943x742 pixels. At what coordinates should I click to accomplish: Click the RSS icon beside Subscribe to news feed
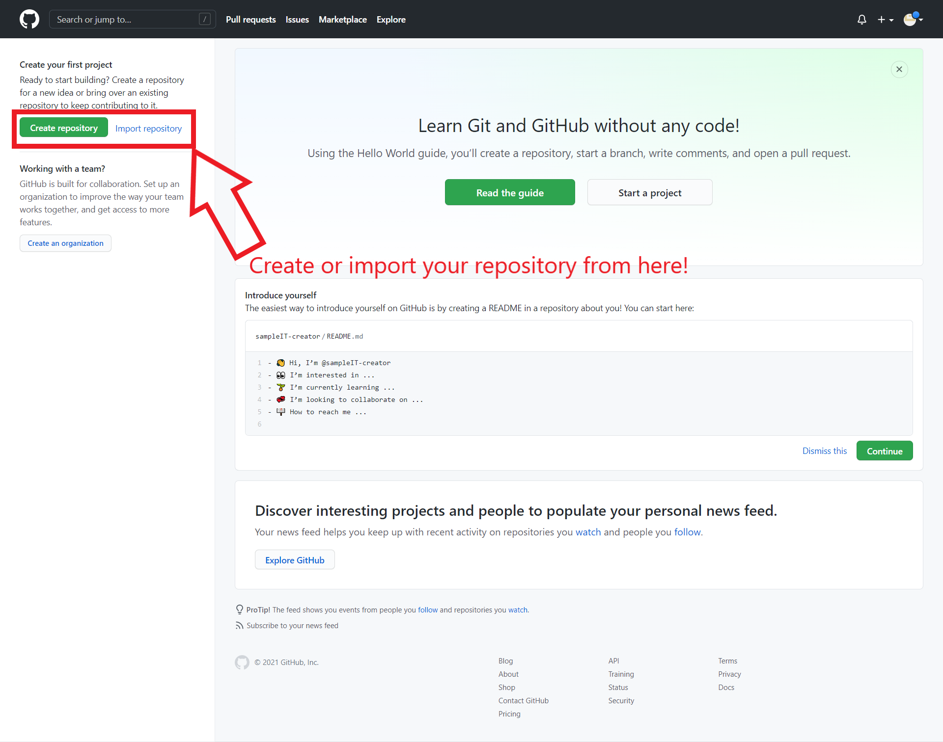[x=239, y=625]
